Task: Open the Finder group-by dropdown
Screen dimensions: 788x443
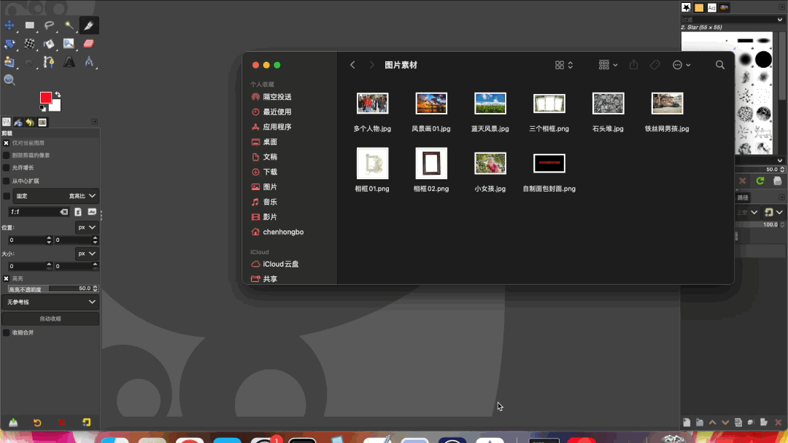Action: 608,65
